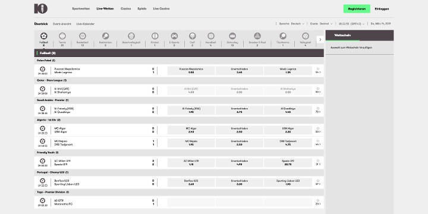Collapse the Fußball section header
Screen dimensions: 428x214
179,53
